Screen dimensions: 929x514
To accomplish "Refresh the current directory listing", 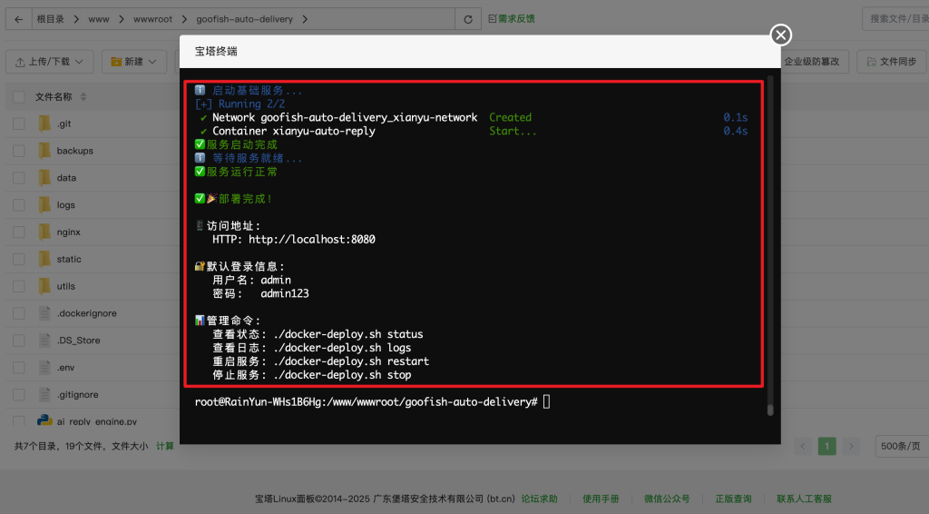I will [467, 19].
